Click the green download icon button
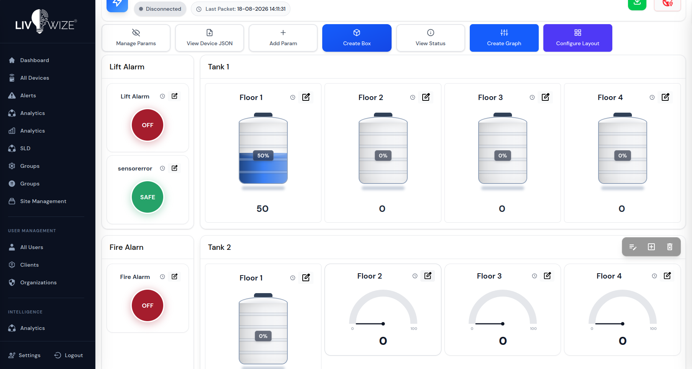The width and height of the screenshot is (692, 369). click(637, 4)
